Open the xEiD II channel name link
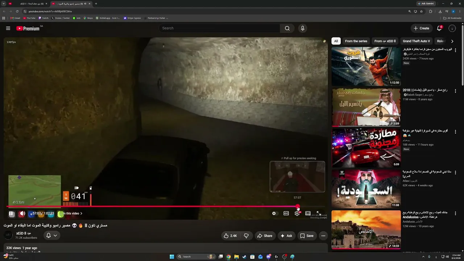The width and height of the screenshot is (464, 261). pos(24,233)
